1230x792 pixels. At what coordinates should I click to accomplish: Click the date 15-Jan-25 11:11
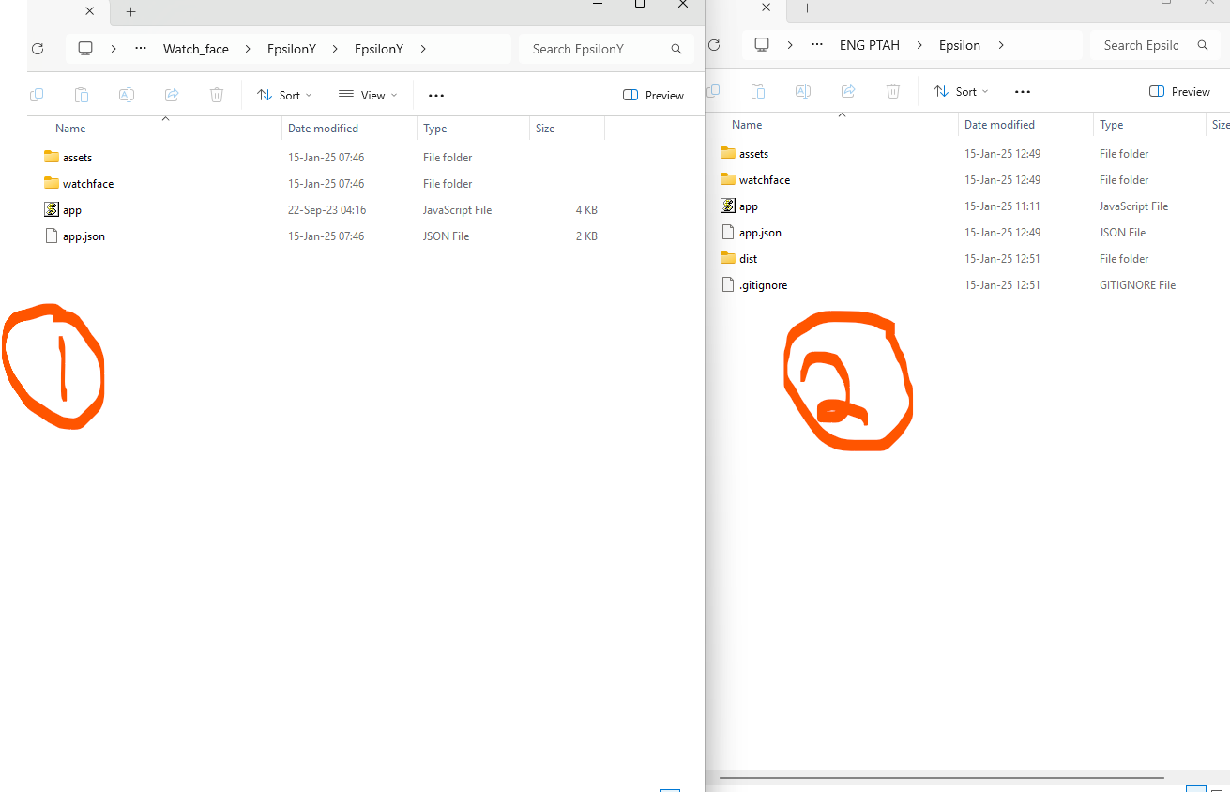point(1002,206)
